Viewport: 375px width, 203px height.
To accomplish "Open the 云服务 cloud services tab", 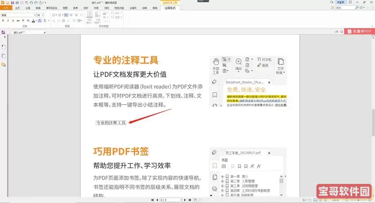I will click(x=133, y=8).
